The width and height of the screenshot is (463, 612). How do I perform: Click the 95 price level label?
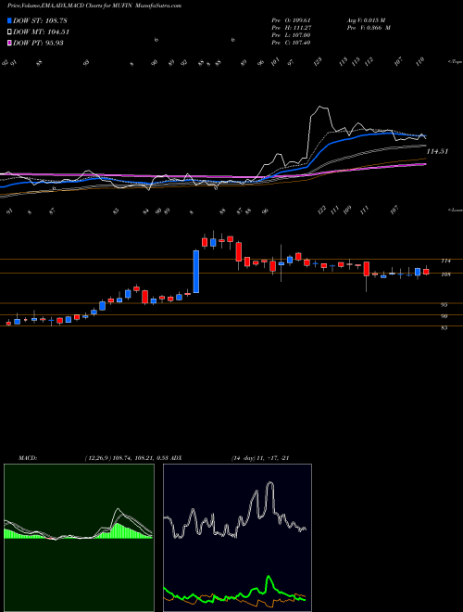(444, 305)
